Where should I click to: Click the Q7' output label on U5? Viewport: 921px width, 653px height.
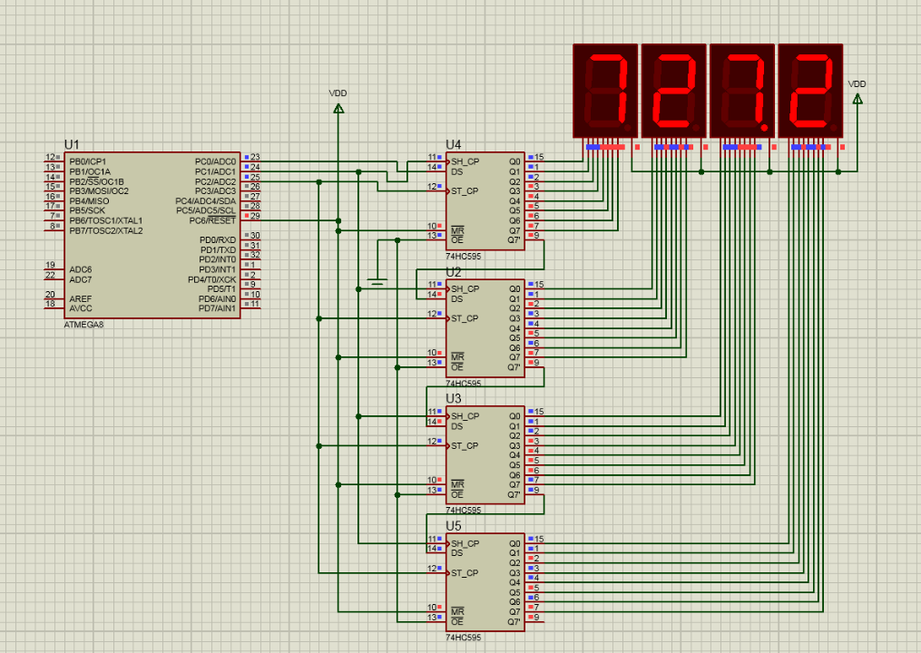click(514, 622)
